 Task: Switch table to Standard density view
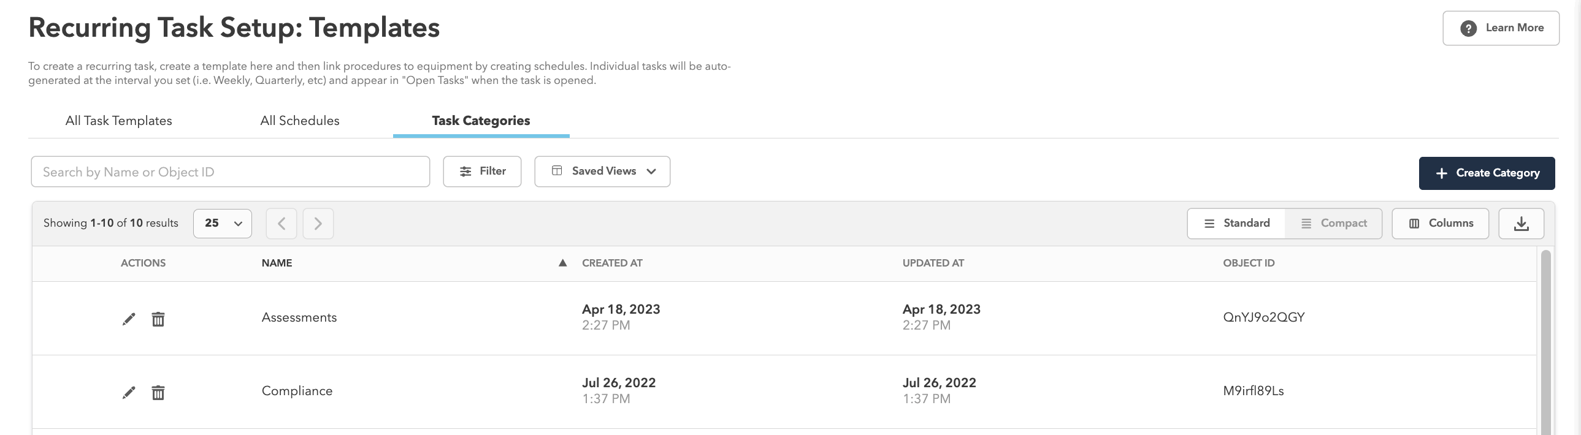click(1236, 224)
